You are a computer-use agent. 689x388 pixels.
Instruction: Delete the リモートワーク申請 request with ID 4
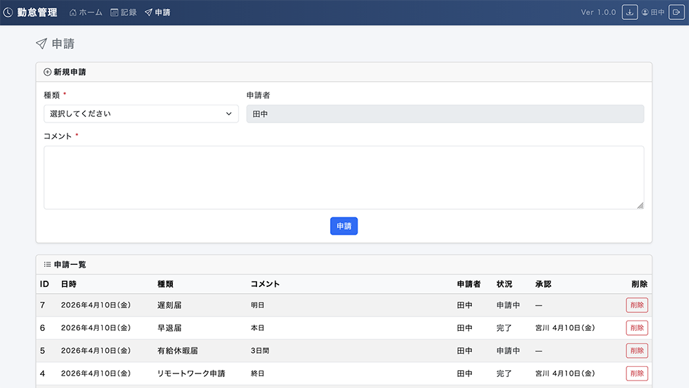point(637,374)
